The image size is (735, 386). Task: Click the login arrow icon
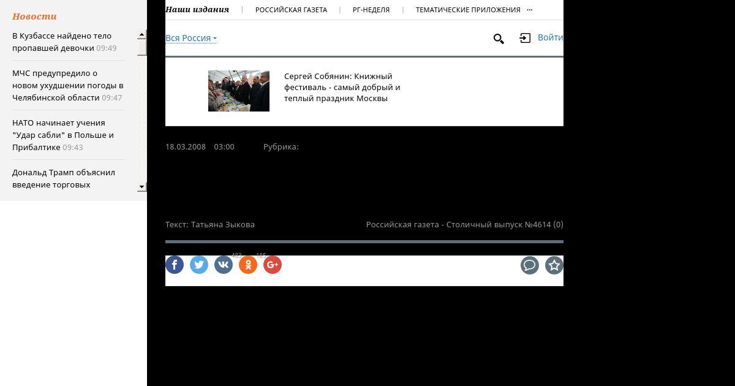coord(525,38)
